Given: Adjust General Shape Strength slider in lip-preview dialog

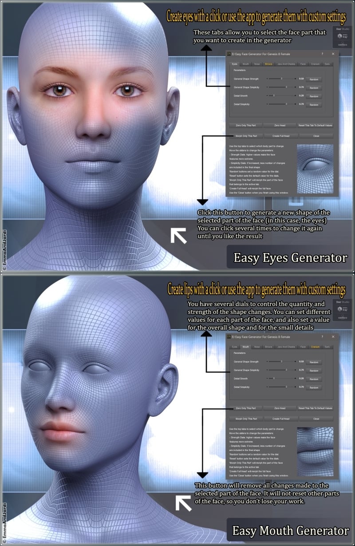Looking at the screenshot, I should pyautogui.click(x=281, y=362).
